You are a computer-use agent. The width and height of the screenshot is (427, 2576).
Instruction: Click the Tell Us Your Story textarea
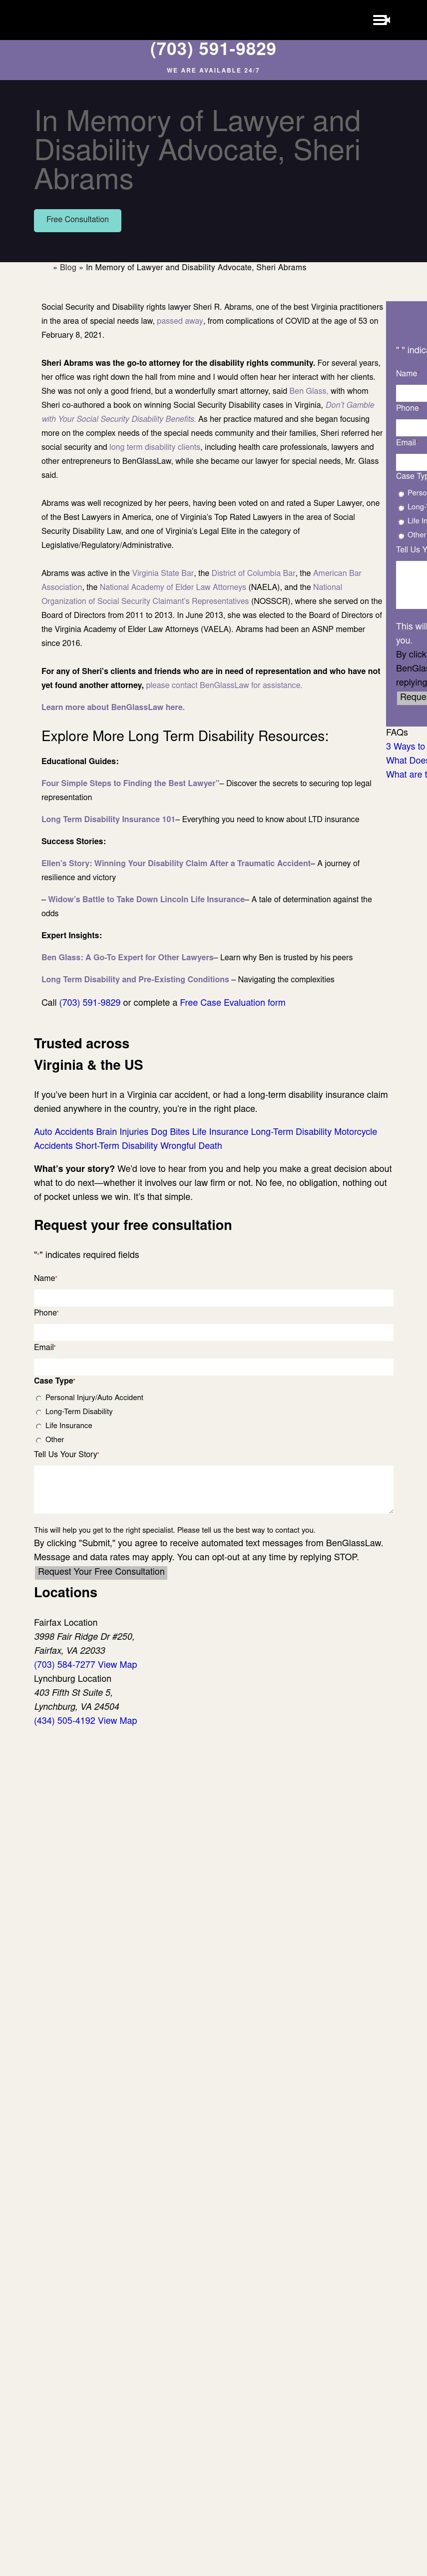[214, 1489]
